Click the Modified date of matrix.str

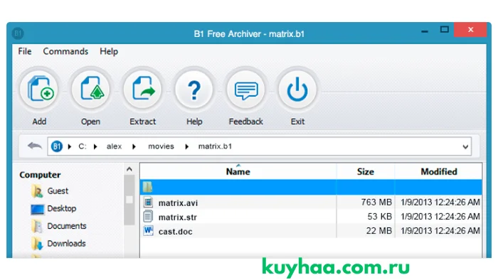[440, 217]
